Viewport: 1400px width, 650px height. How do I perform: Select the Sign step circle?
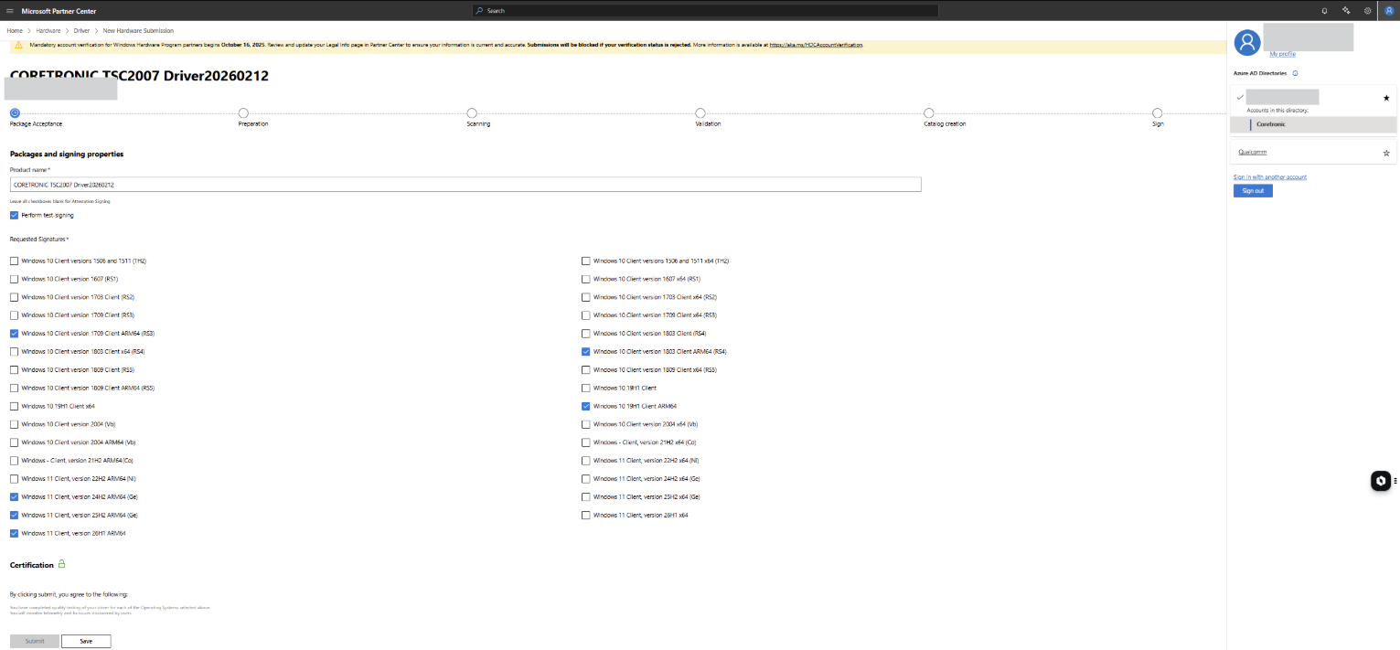point(1158,112)
